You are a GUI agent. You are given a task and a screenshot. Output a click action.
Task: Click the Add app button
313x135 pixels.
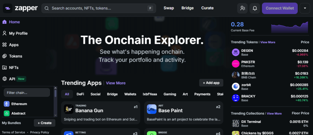211,83
